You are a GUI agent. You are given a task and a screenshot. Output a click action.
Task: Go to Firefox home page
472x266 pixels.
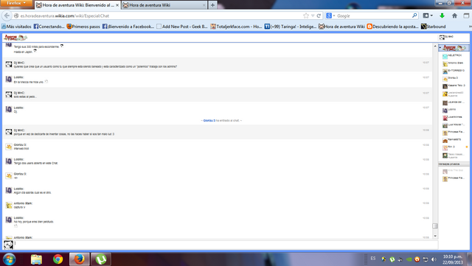click(454, 15)
